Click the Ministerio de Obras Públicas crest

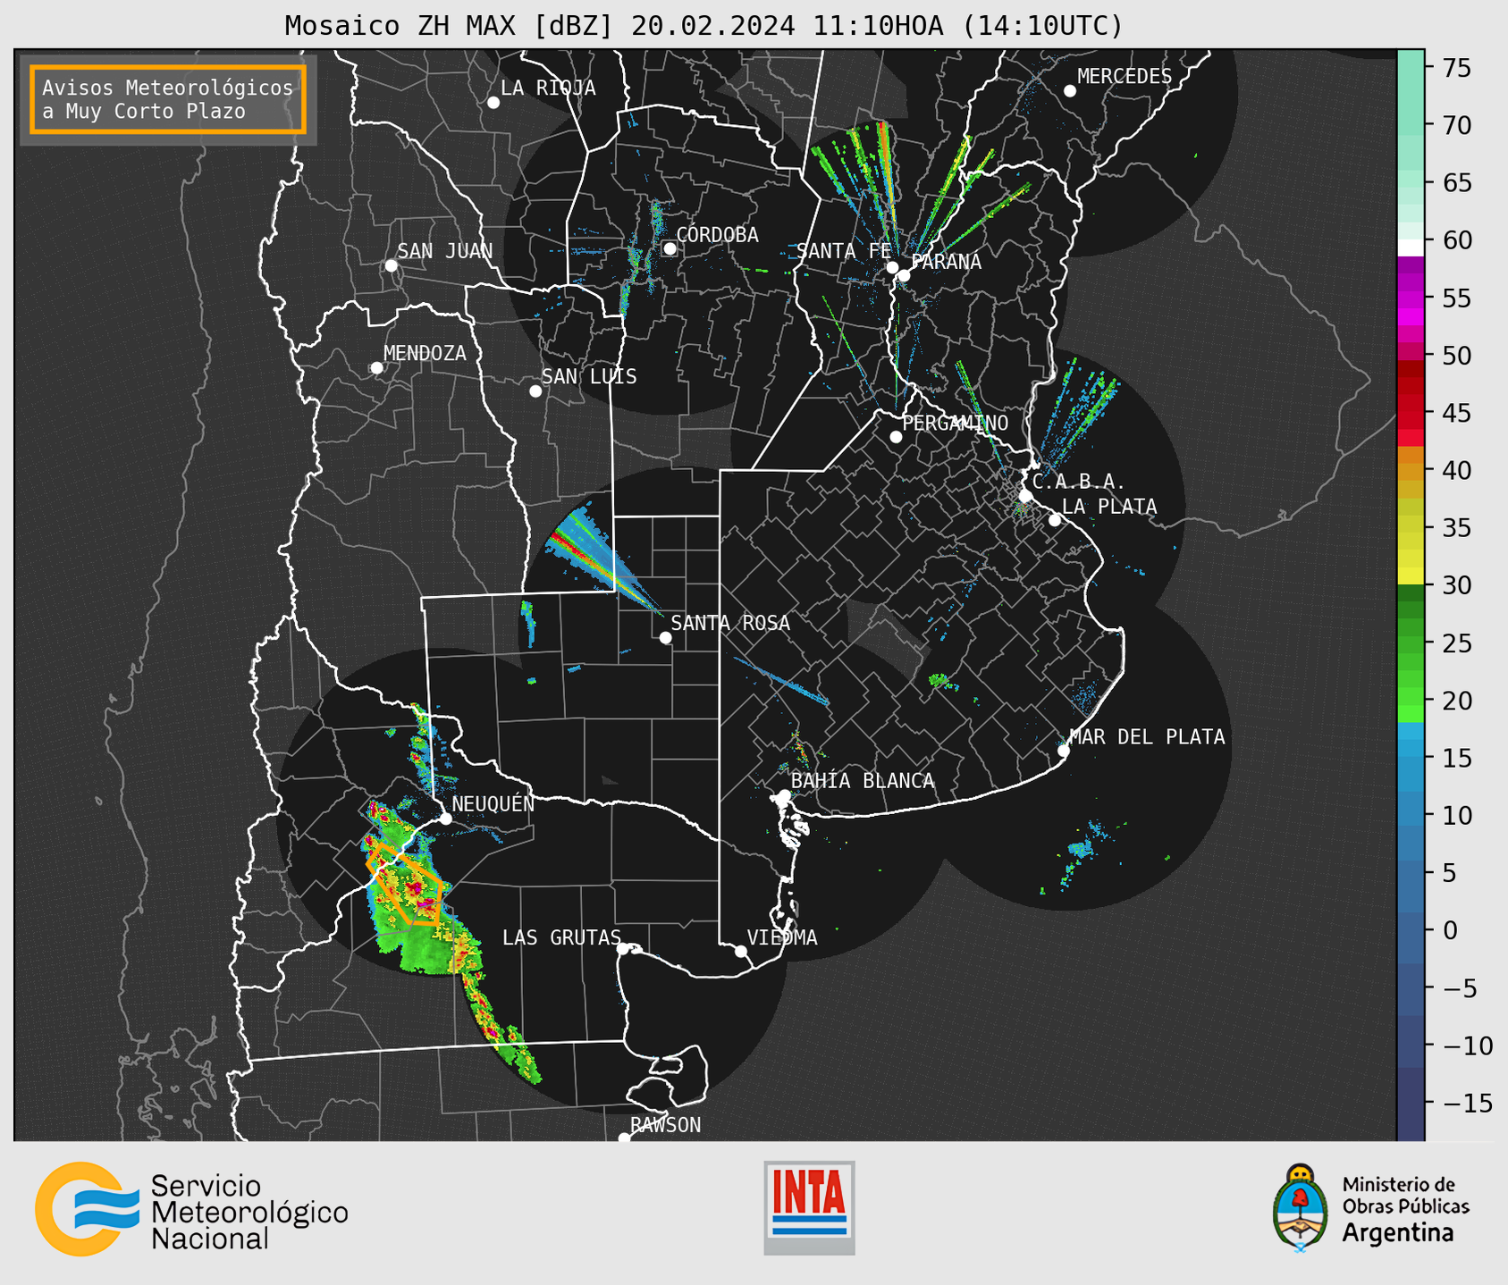[x=1301, y=1207]
